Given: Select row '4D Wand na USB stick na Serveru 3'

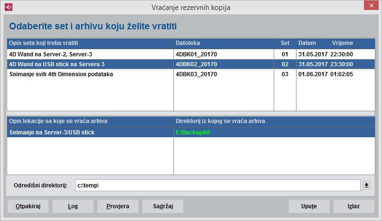Looking at the screenshot, I should coord(191,64).
